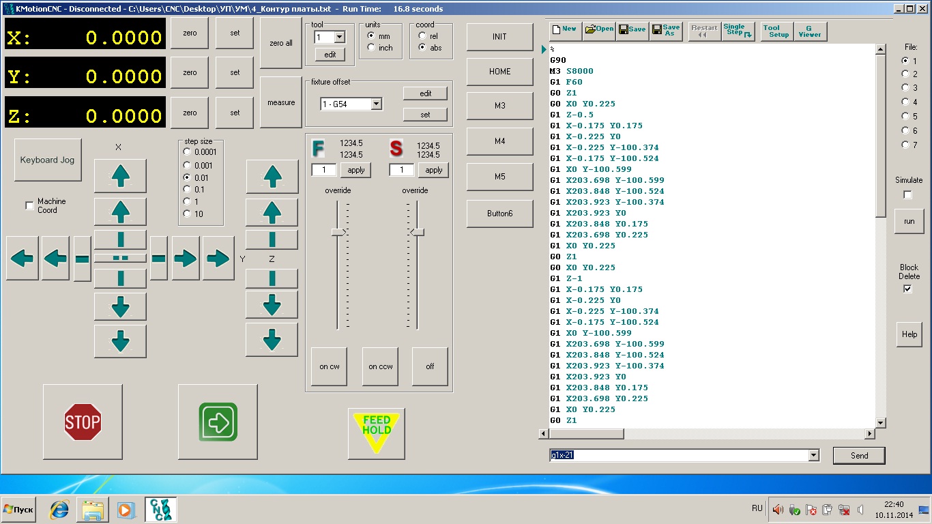This screenshot has width=932, height=524.
Task: Click the Save As toolbar button
Action: [x=666, y=31]
